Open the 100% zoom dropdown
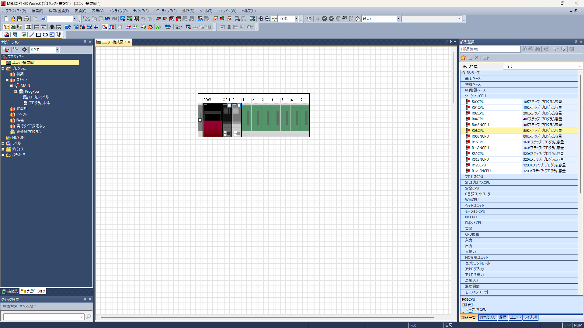 tap(296, 19)
